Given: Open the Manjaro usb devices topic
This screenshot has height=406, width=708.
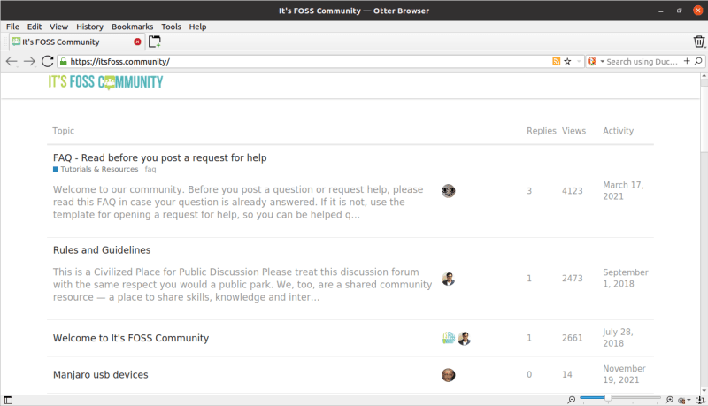Looking at the screenshot, I should click(100, 374).
